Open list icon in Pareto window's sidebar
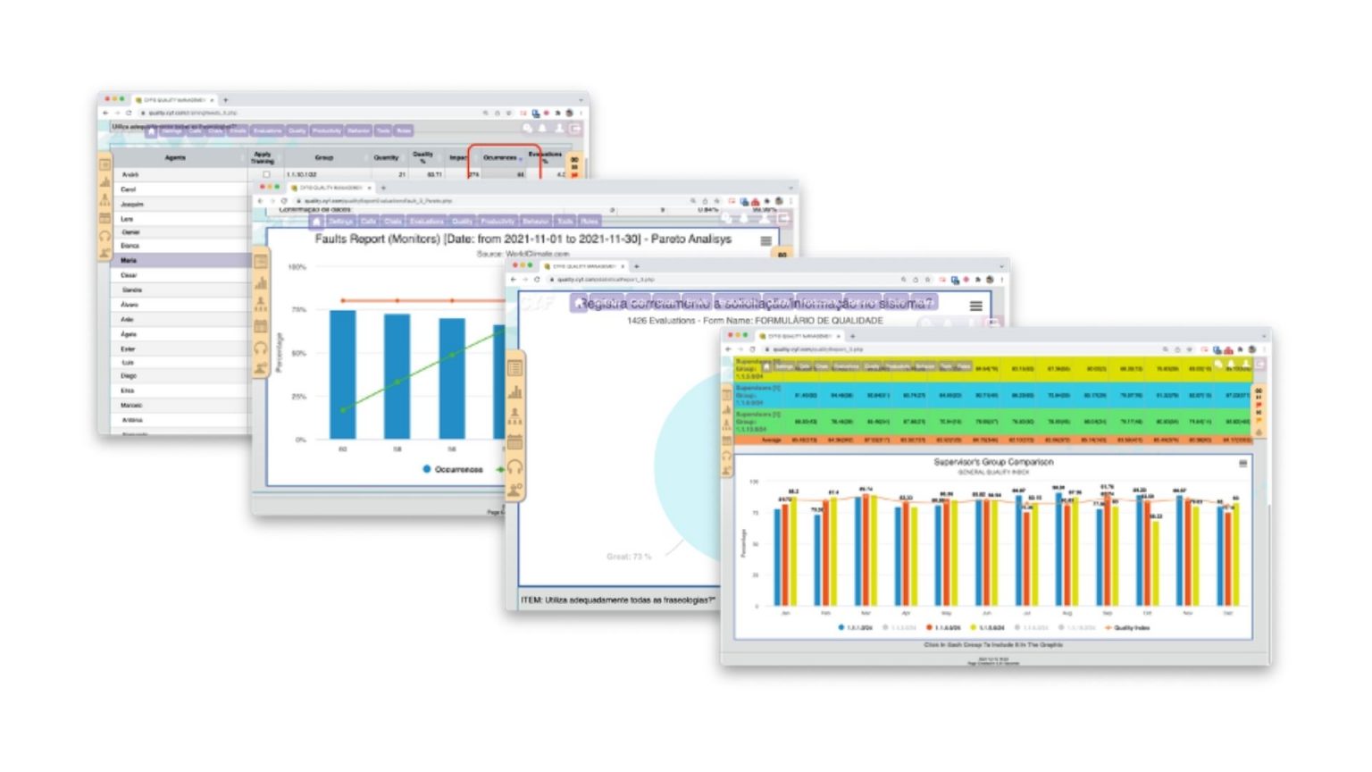 (261, 262)
